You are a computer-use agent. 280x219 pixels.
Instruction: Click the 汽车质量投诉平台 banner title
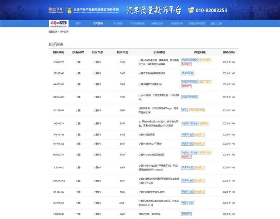click(154, 10)
